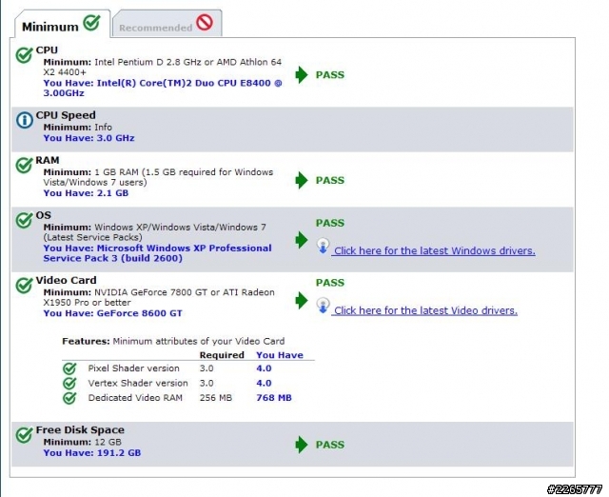Click 'You Have: Intel(R) Core(TM)2 Duo CPU E8400' text
The image size is (609, 497).
pos(163,88)
